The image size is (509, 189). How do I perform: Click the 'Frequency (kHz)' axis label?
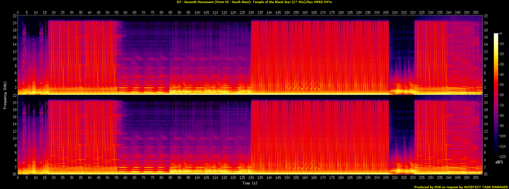point(5,94)
